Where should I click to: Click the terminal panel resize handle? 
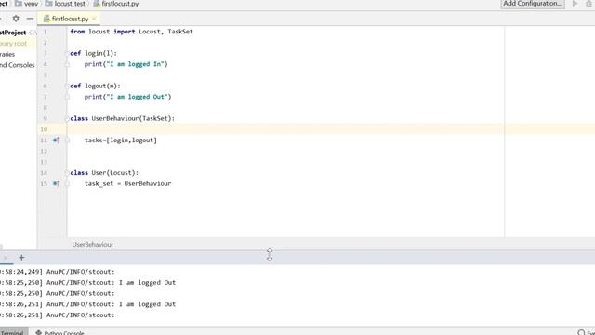click(x=270, y=255)
